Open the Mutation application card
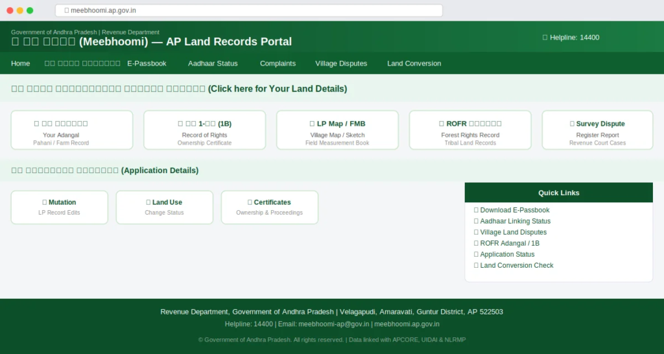664x354 pixels. 60,207
